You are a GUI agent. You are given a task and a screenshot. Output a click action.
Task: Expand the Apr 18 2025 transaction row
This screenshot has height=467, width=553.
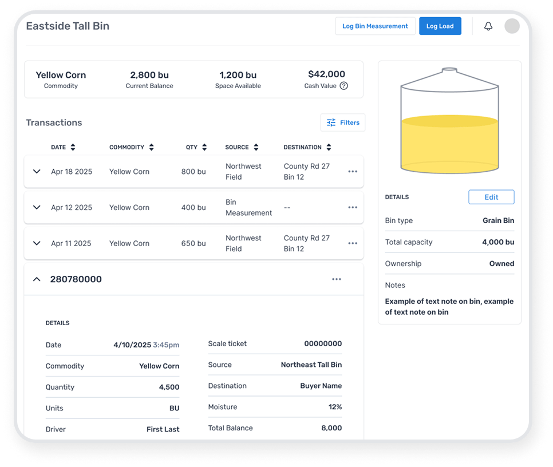click(37, 172)
